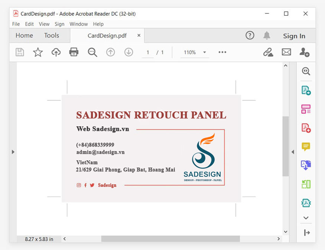Open Create PDF tool
This screenshot has height=250, width=325.
306,128
